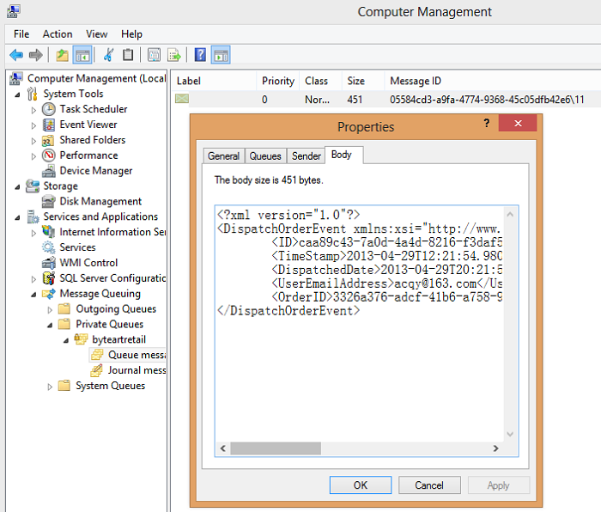
Task: Switch to the Sender tab
Action: [x=307, y=156]
